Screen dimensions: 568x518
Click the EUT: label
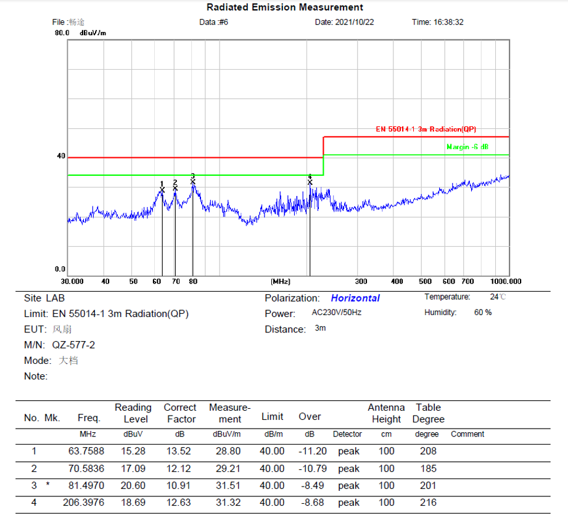tap(35, 329)
